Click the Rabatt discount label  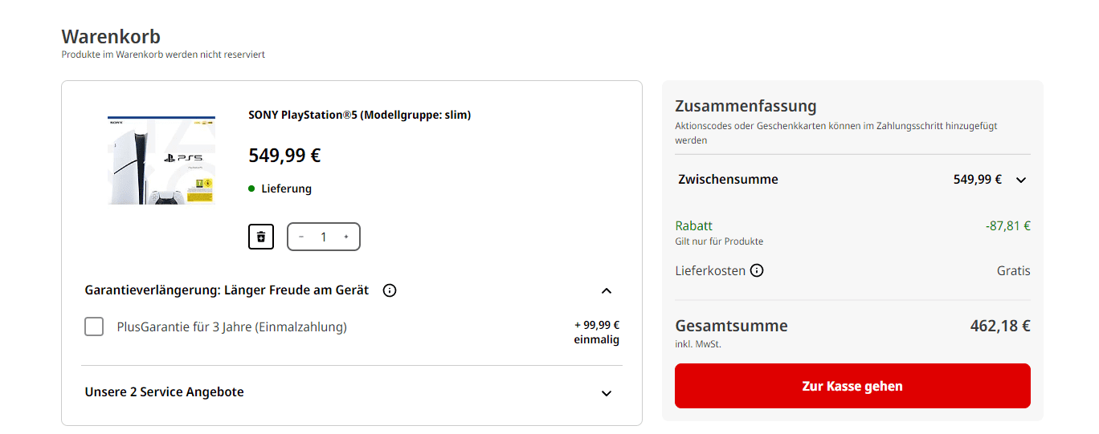693,226
